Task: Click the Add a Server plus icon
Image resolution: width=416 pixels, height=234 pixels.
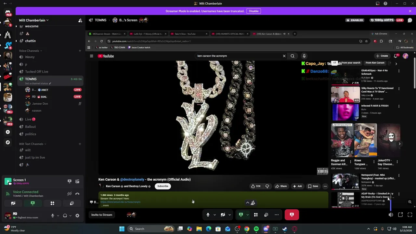Action: point(8,132)
